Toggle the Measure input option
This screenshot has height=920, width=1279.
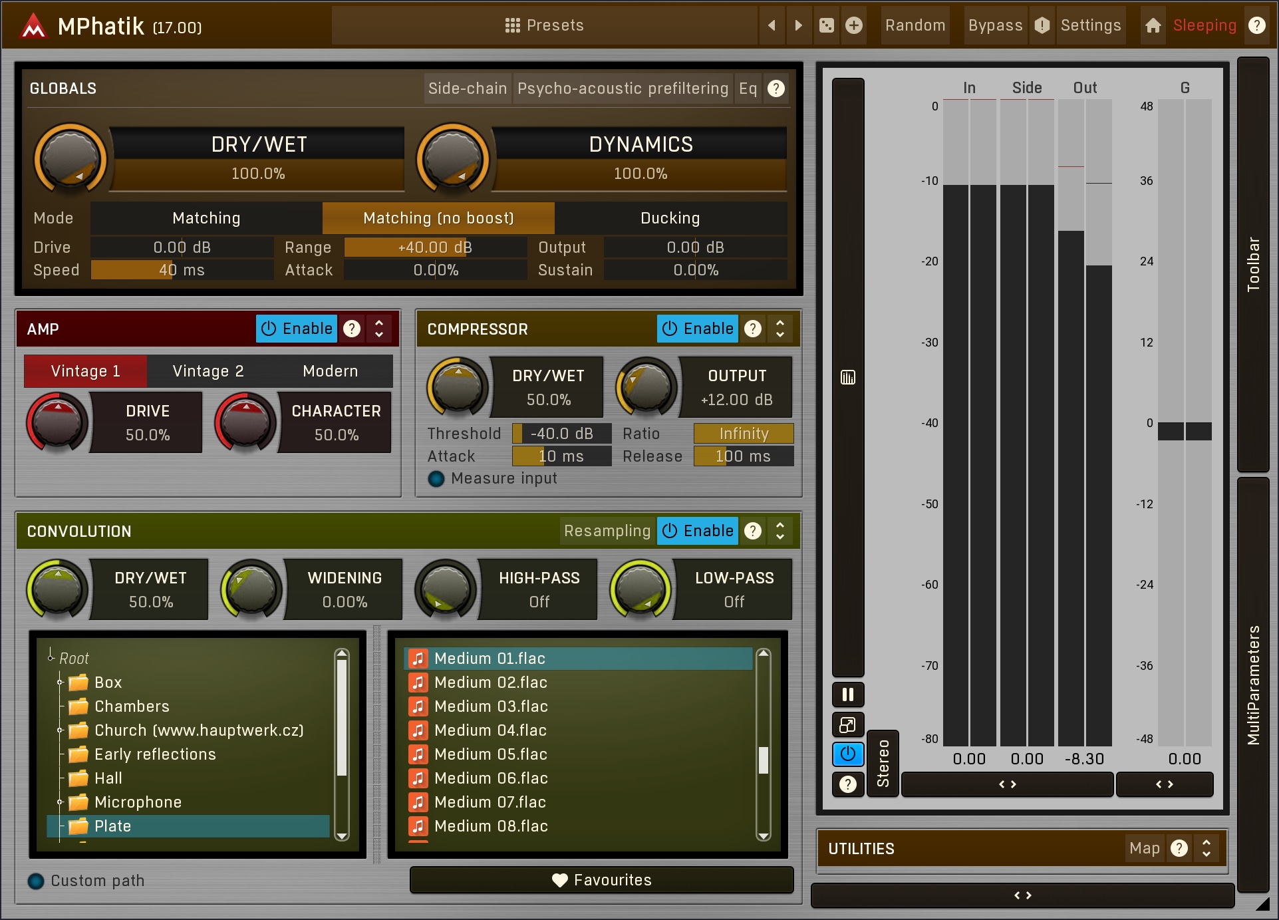[x=436, y=478]
